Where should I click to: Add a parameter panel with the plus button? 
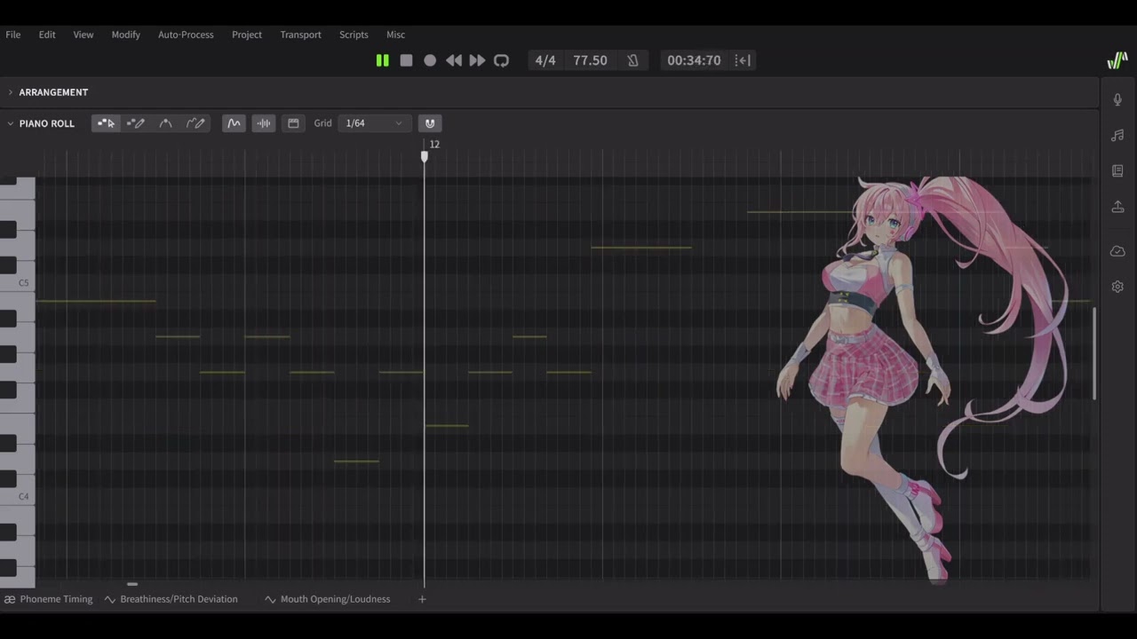(422, 599)
